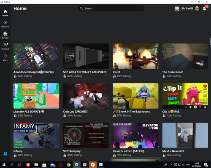The height and width of the screenshot is (168, 211).
Task: Click the '54% Rating' text
Action: tap(173, 76)
